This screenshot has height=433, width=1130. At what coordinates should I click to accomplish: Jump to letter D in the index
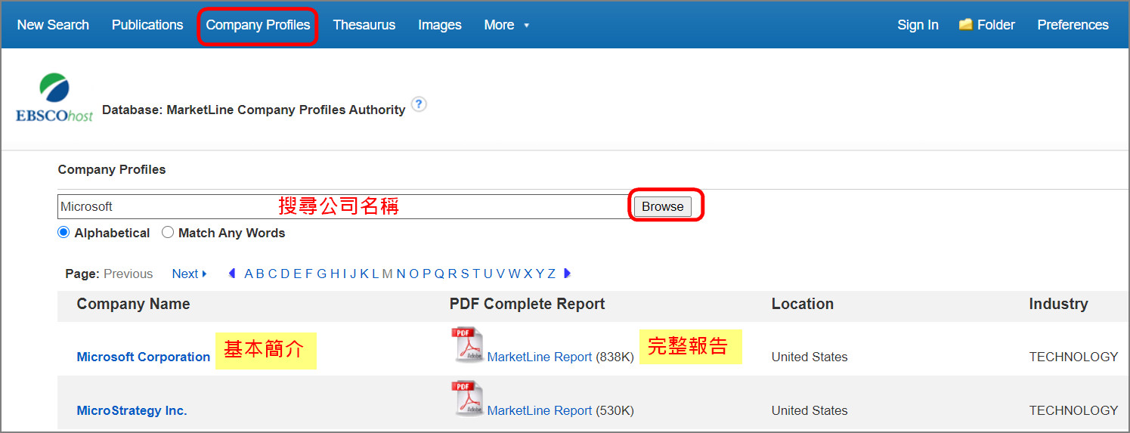point(285,274)
